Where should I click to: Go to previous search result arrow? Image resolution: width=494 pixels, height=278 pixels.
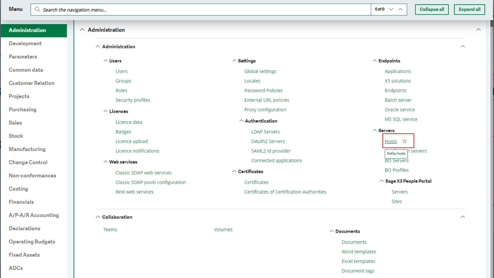(x=400, y=9)
